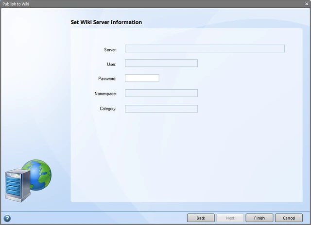Click the User: label
This screenshot has width=311, height=225.
pyautogui.click(x=112, y=64)
